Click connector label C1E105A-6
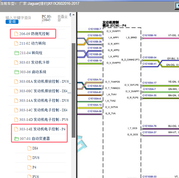The image size is (179, 178). tap(95, 98)
